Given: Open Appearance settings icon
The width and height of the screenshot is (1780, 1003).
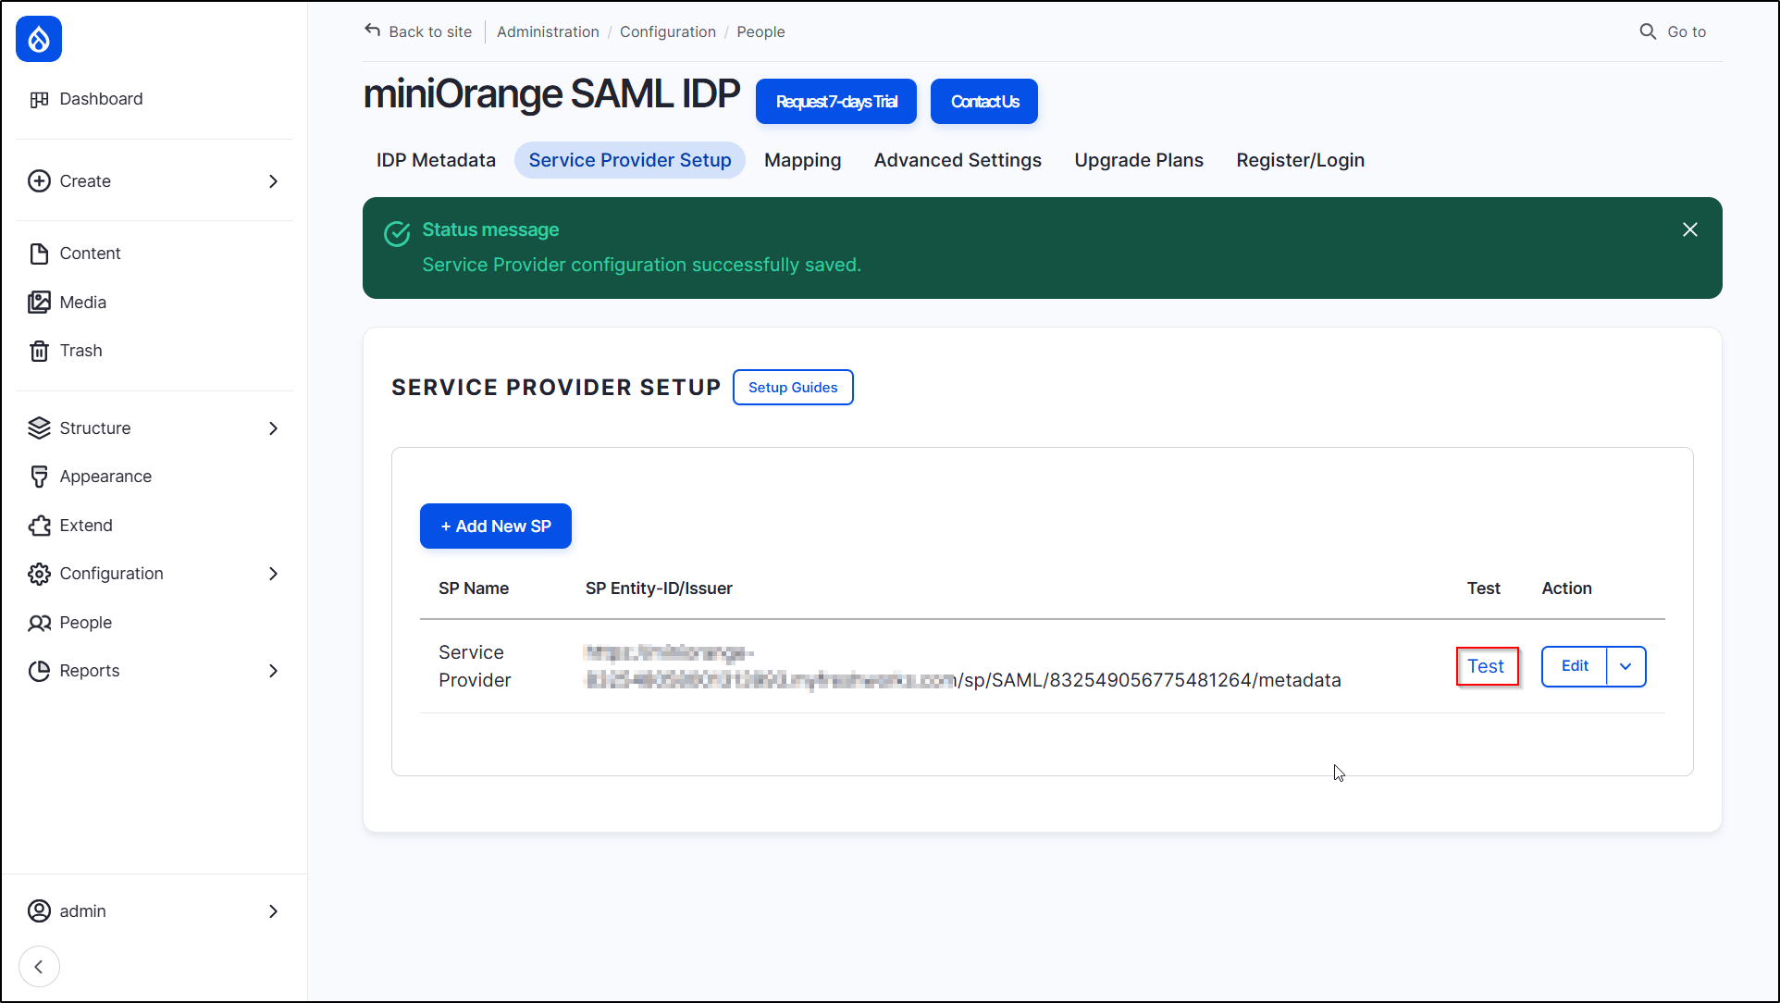Looking at the screenshot, I should [39, 476].
